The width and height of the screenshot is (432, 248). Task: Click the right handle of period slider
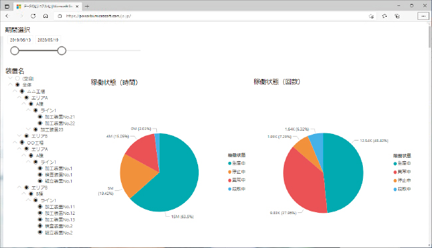62,51
